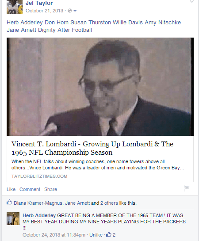Image resolution: width=199 pixels, height=241 pixels.
Task: Click Comment under the post
Action: (30, 189)
